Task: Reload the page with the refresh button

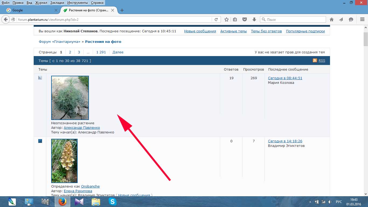Action: [x=216, y=19]
